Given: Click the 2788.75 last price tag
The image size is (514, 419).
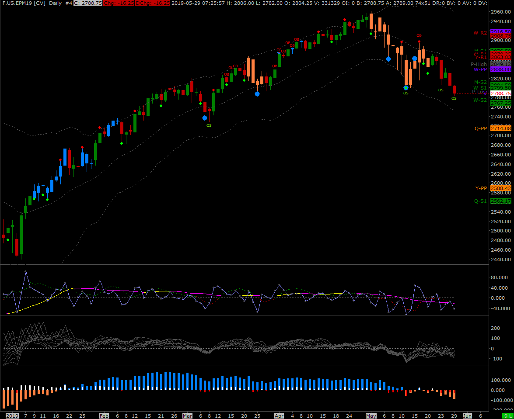Looking at the screenshot, I should (500, 93).
